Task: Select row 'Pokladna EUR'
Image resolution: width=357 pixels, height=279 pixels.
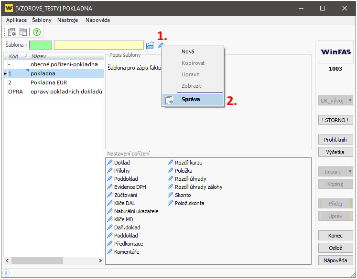Action: click(x=54, y=83)
